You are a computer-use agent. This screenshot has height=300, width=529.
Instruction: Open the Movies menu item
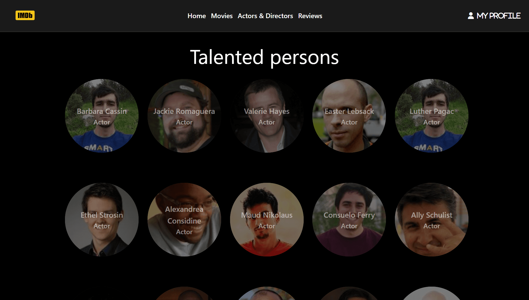click(222, 16)
